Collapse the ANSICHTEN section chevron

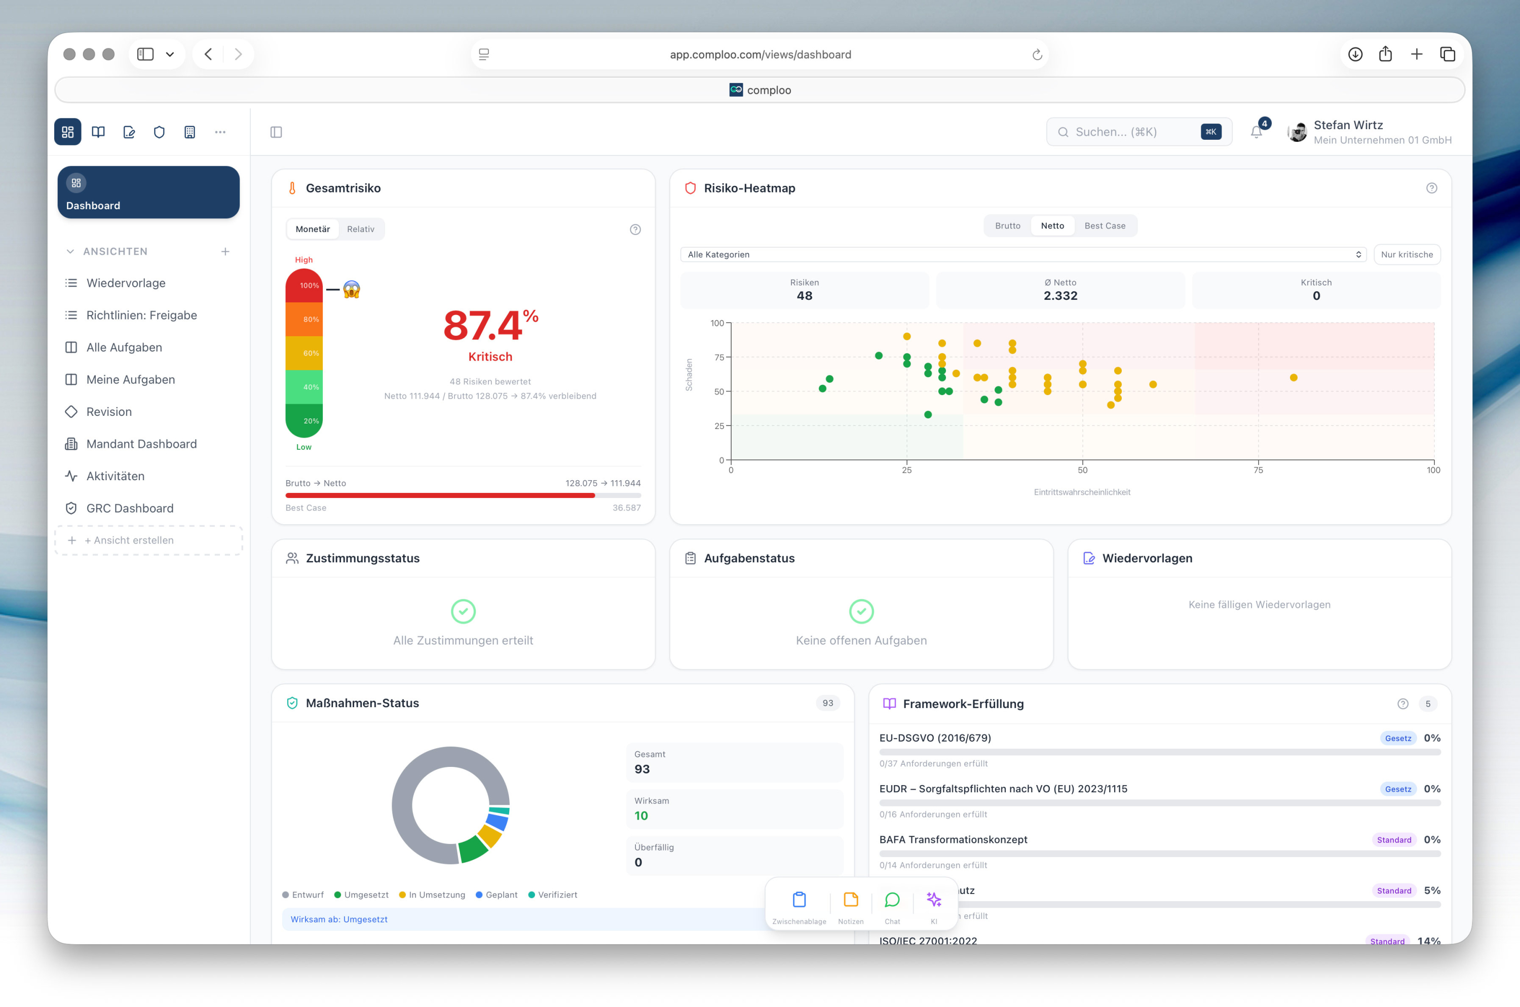click(70, 252)
